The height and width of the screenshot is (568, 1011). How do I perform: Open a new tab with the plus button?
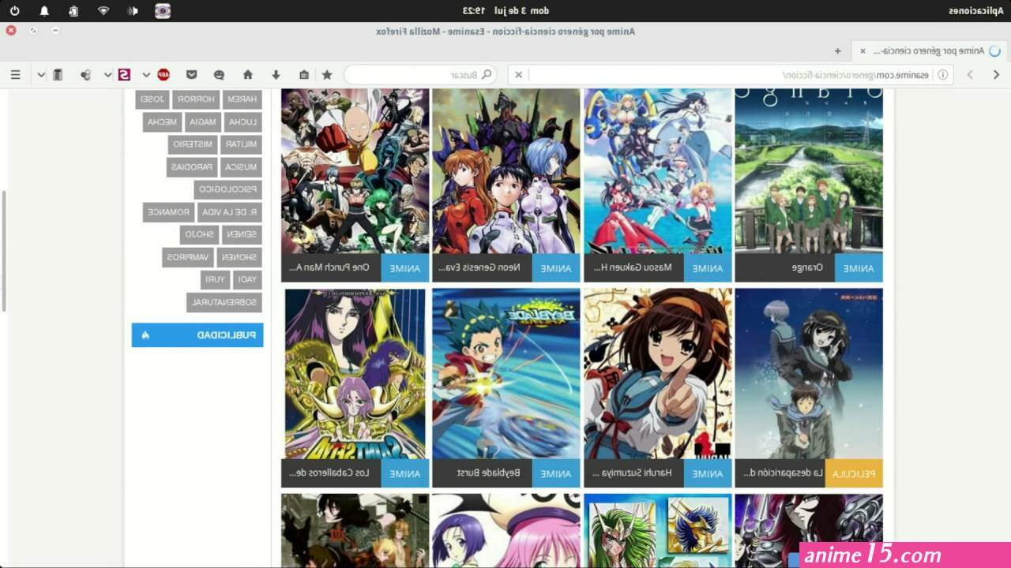click(837, 50)
